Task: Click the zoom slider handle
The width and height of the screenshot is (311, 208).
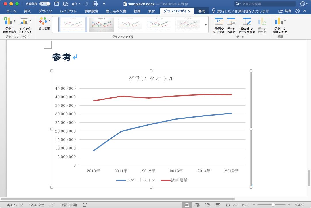Action: pos(273,205)
